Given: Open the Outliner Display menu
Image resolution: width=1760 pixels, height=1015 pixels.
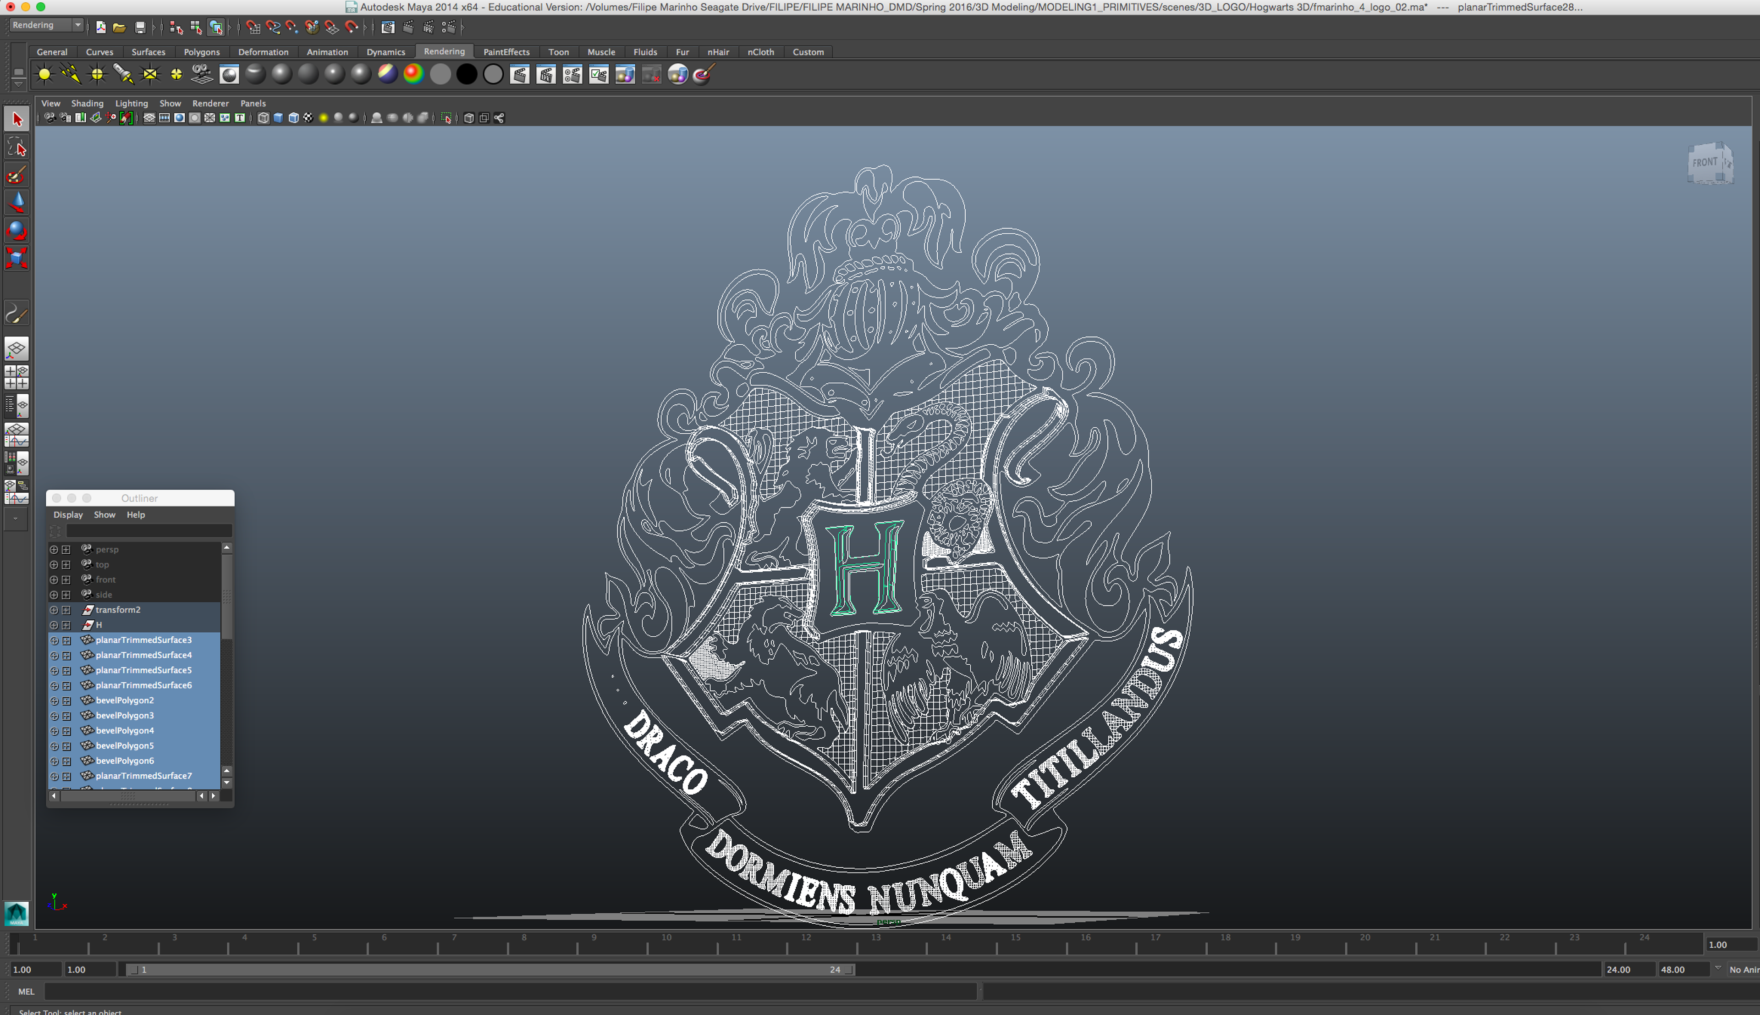Looking at the screenshot, I should 67,514.
